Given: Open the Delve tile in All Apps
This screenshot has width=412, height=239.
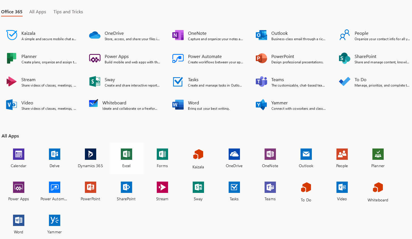Looking at the screenshot, I should click(55, 158).
